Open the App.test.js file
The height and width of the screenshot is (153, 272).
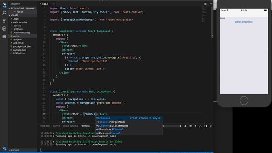click(x=18, y=43)
